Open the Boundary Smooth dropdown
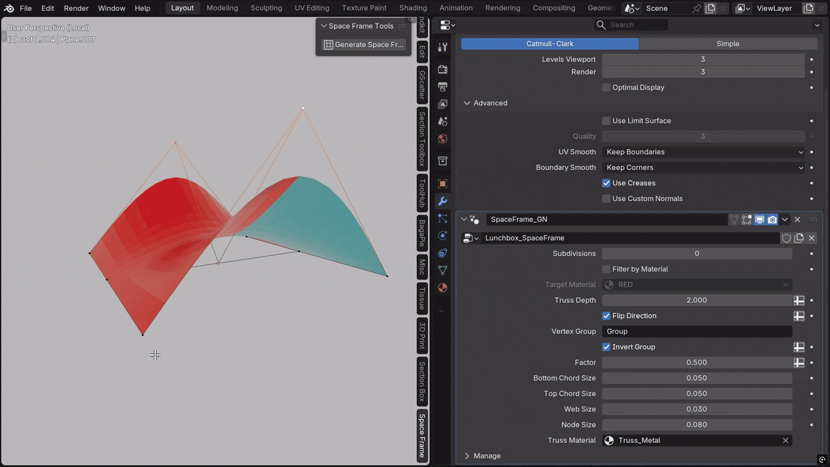Screen dimensions: 830x467 click(704, 167)
